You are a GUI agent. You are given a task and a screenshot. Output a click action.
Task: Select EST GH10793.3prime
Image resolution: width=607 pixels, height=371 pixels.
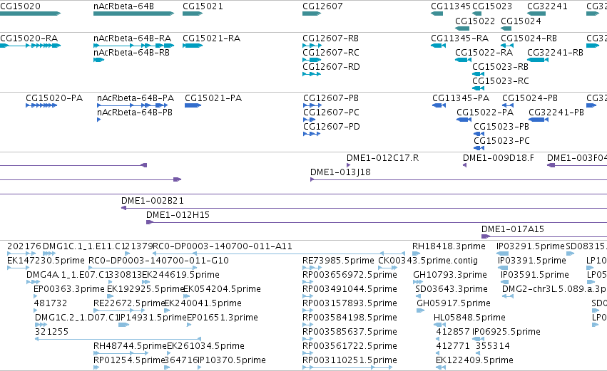click(x=450, y=275)
